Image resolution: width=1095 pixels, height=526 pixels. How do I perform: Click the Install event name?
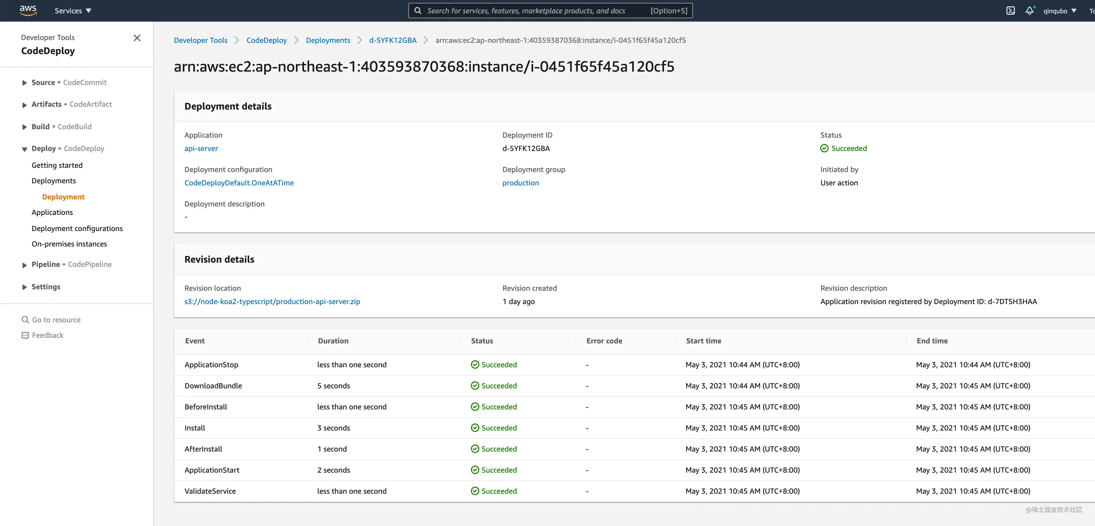[x=195, y=428]
